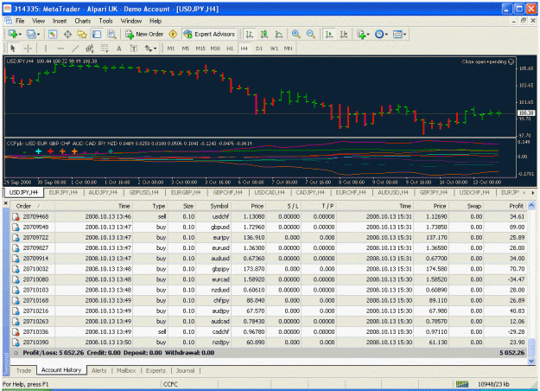Click account history scrollbar down arrow
This screenshot has height=391, width=540.
(531, 361)
